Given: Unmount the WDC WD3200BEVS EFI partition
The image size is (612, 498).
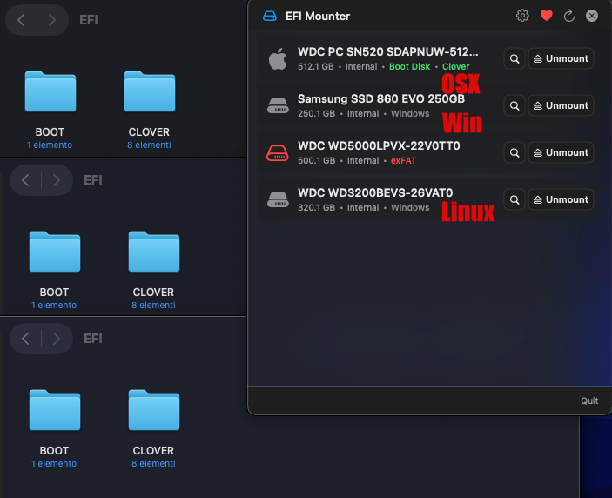Looking at the screenshot, I should coord(561,200).
